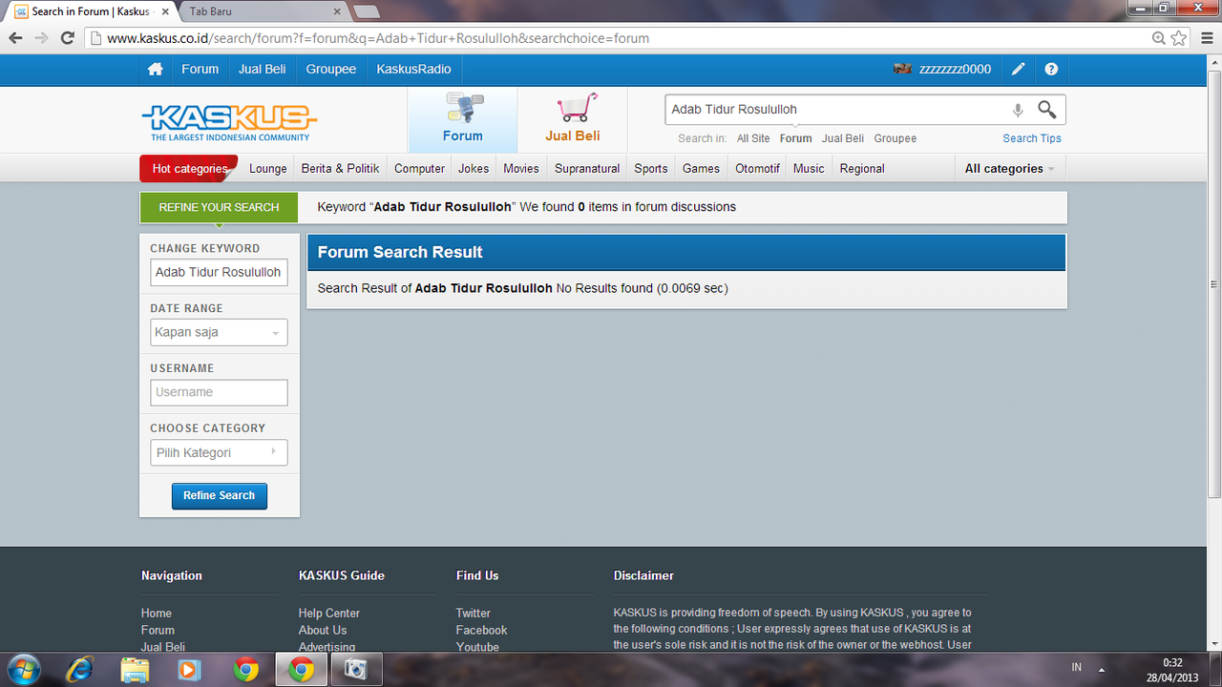Open the Games category
The height and width of the screenshot is (687, 1222).
coord(701,169)
